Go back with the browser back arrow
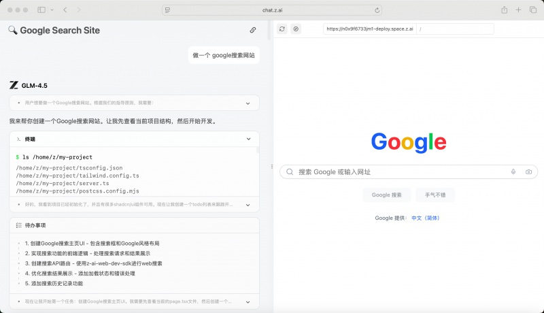 (65, 10)
